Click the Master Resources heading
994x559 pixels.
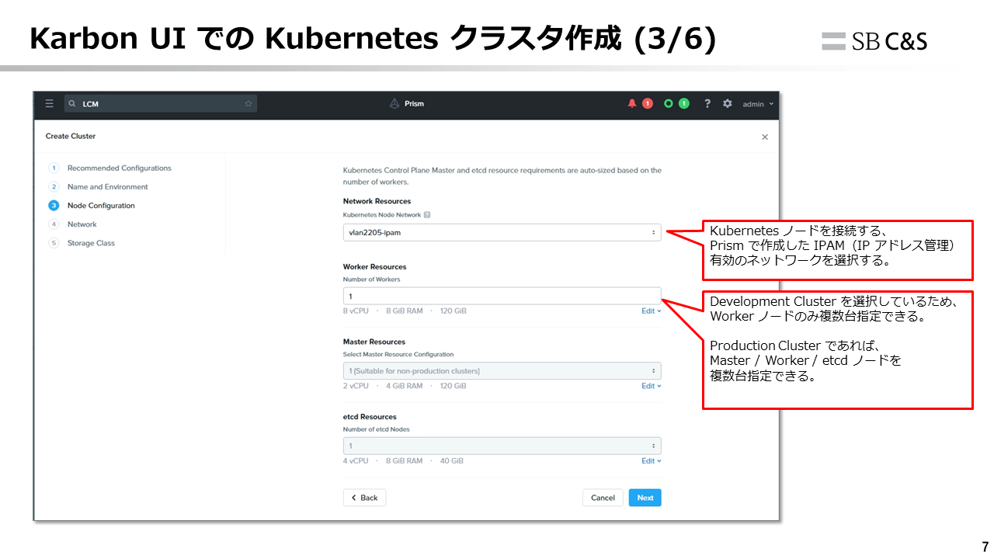[374, 342]
